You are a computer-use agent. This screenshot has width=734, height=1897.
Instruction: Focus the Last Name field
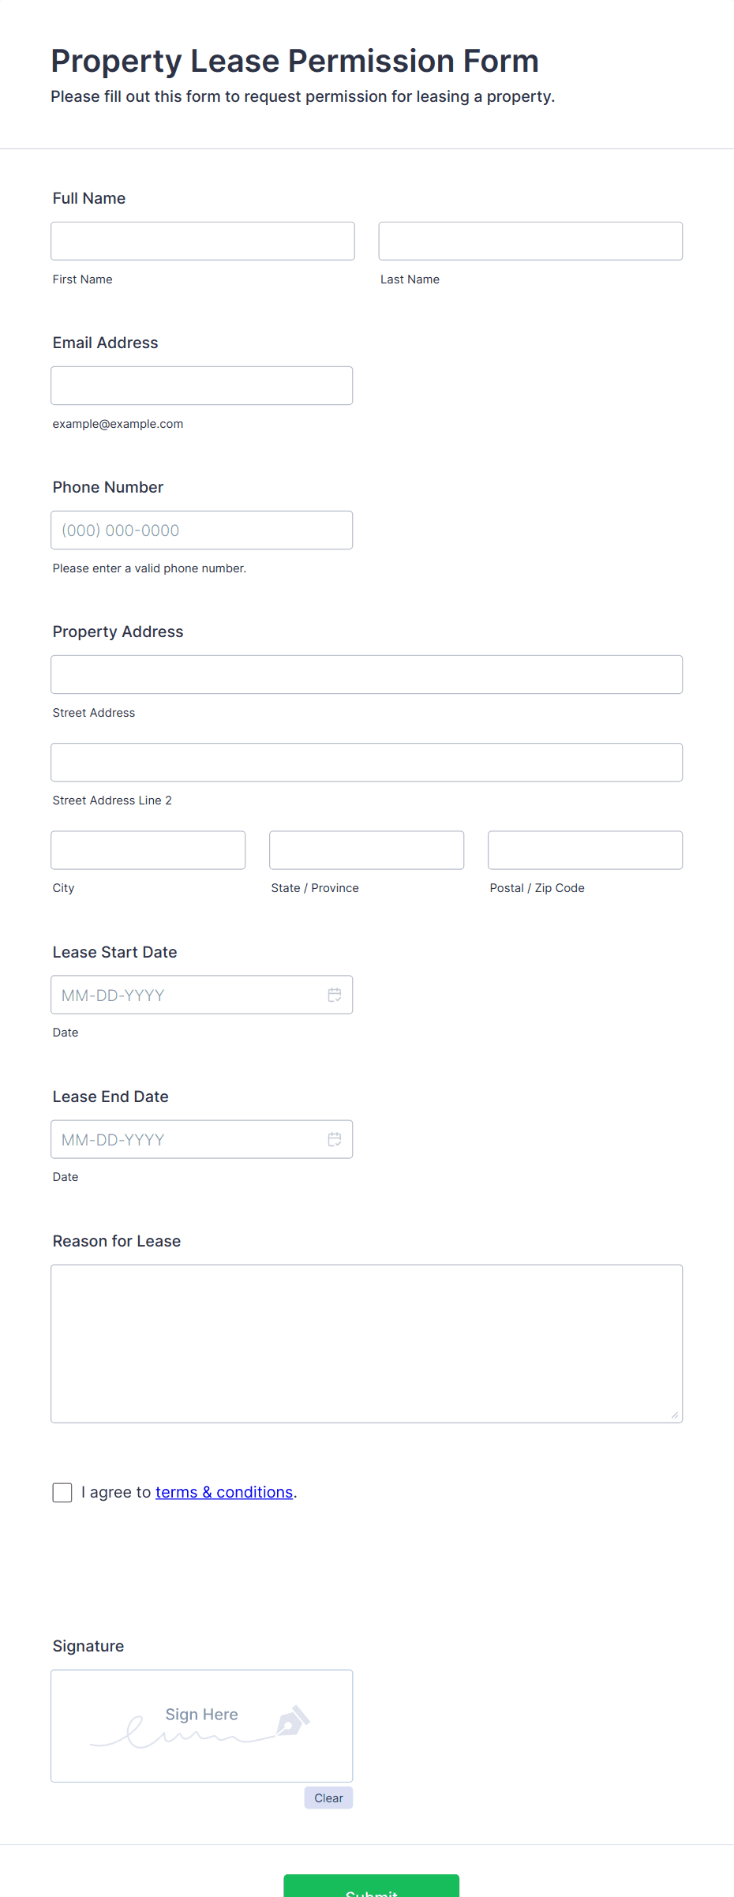[x=530, y=241]
